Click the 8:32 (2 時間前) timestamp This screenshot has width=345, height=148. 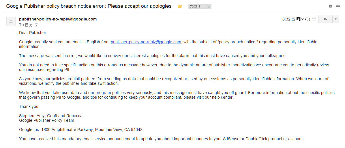[x=296, y=19]
